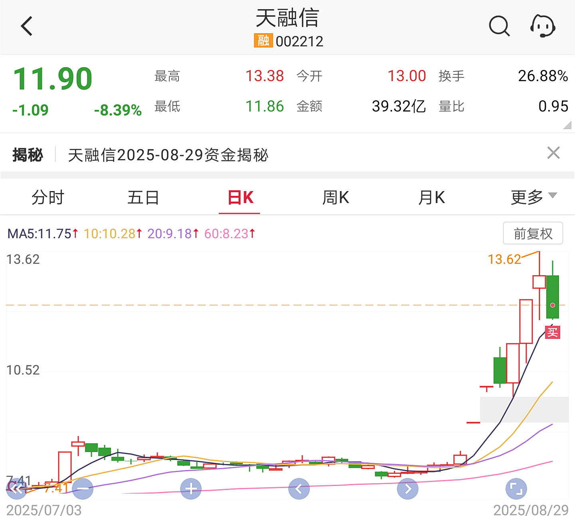This screenshot has width=575, height=516.
Task: Open fullscreen chart with the expand icon
Action: pos(516,488)
